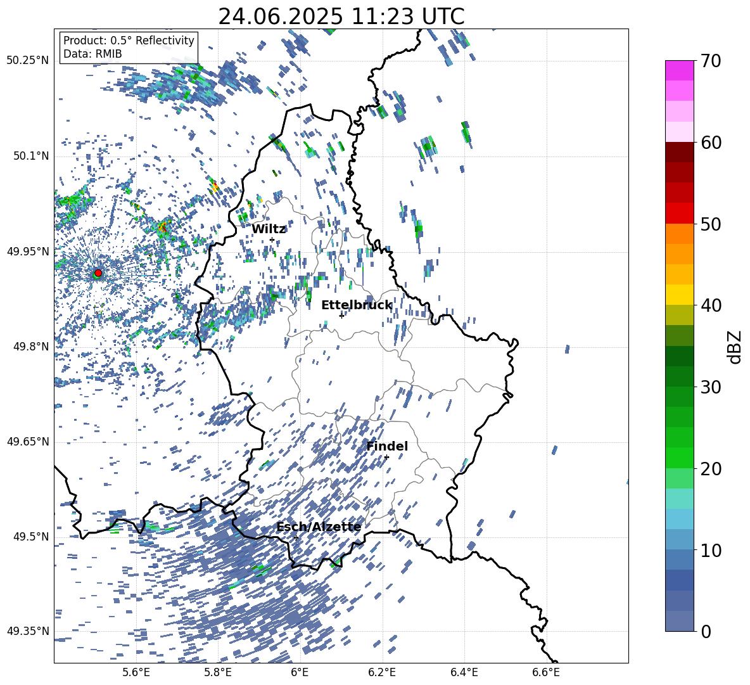This screenshot has width=750, height=685.
Task: Click the bright red colorbar segment above 50
Action: point(680,213)
